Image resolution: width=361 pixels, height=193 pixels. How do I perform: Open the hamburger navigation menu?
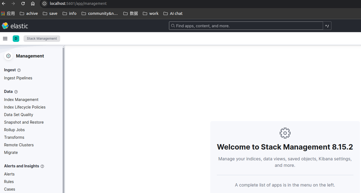click(5, 38)
